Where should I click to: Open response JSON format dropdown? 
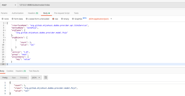point(36,78)
